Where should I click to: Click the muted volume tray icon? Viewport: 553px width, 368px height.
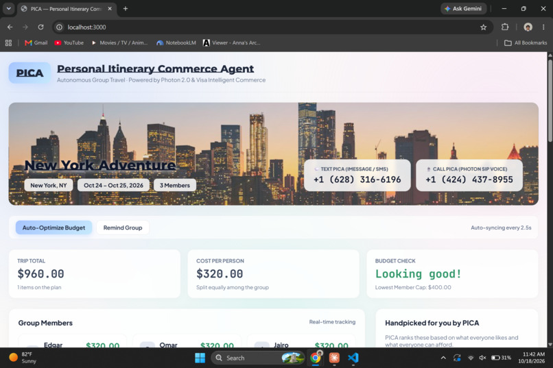(x=482, y=358)
